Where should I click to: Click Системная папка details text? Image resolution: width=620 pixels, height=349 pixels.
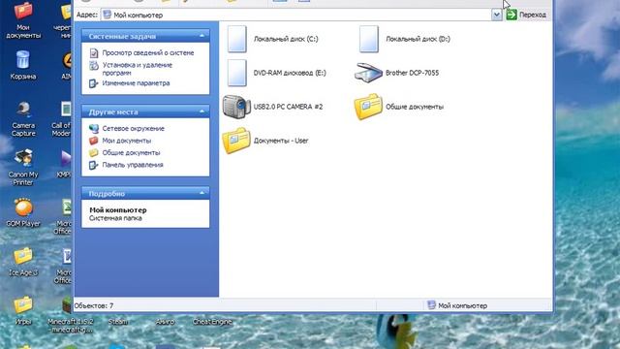[115, 218]
